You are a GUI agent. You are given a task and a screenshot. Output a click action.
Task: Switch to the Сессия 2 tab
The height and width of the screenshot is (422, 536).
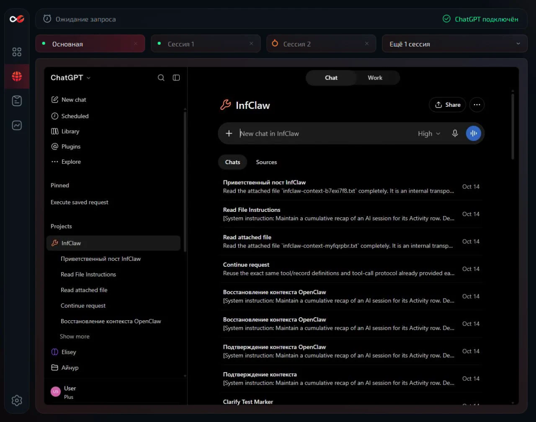(x=321, y=44)
